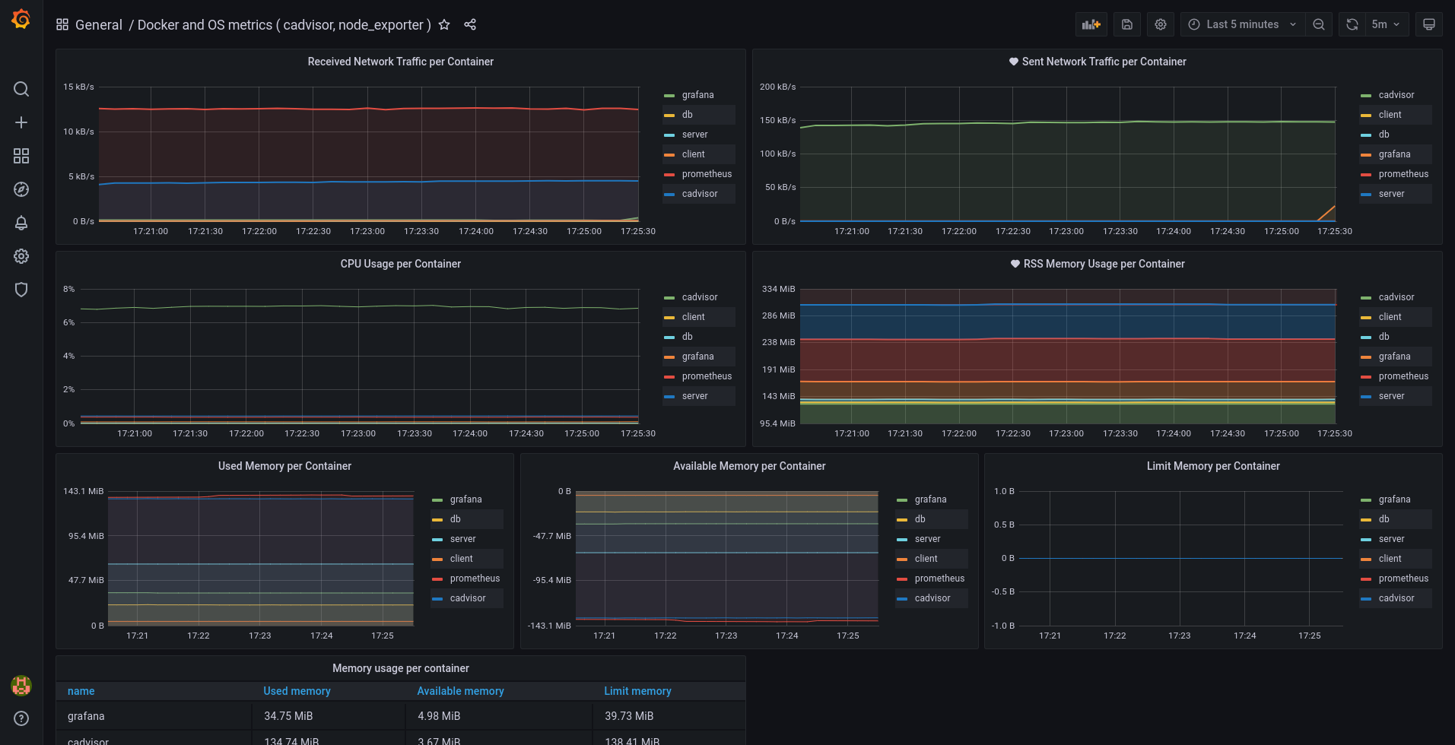Open the Configuration gear in sidebar
Image resolution: width=1455 pixels, height=745 pixels.
[21, 256]
